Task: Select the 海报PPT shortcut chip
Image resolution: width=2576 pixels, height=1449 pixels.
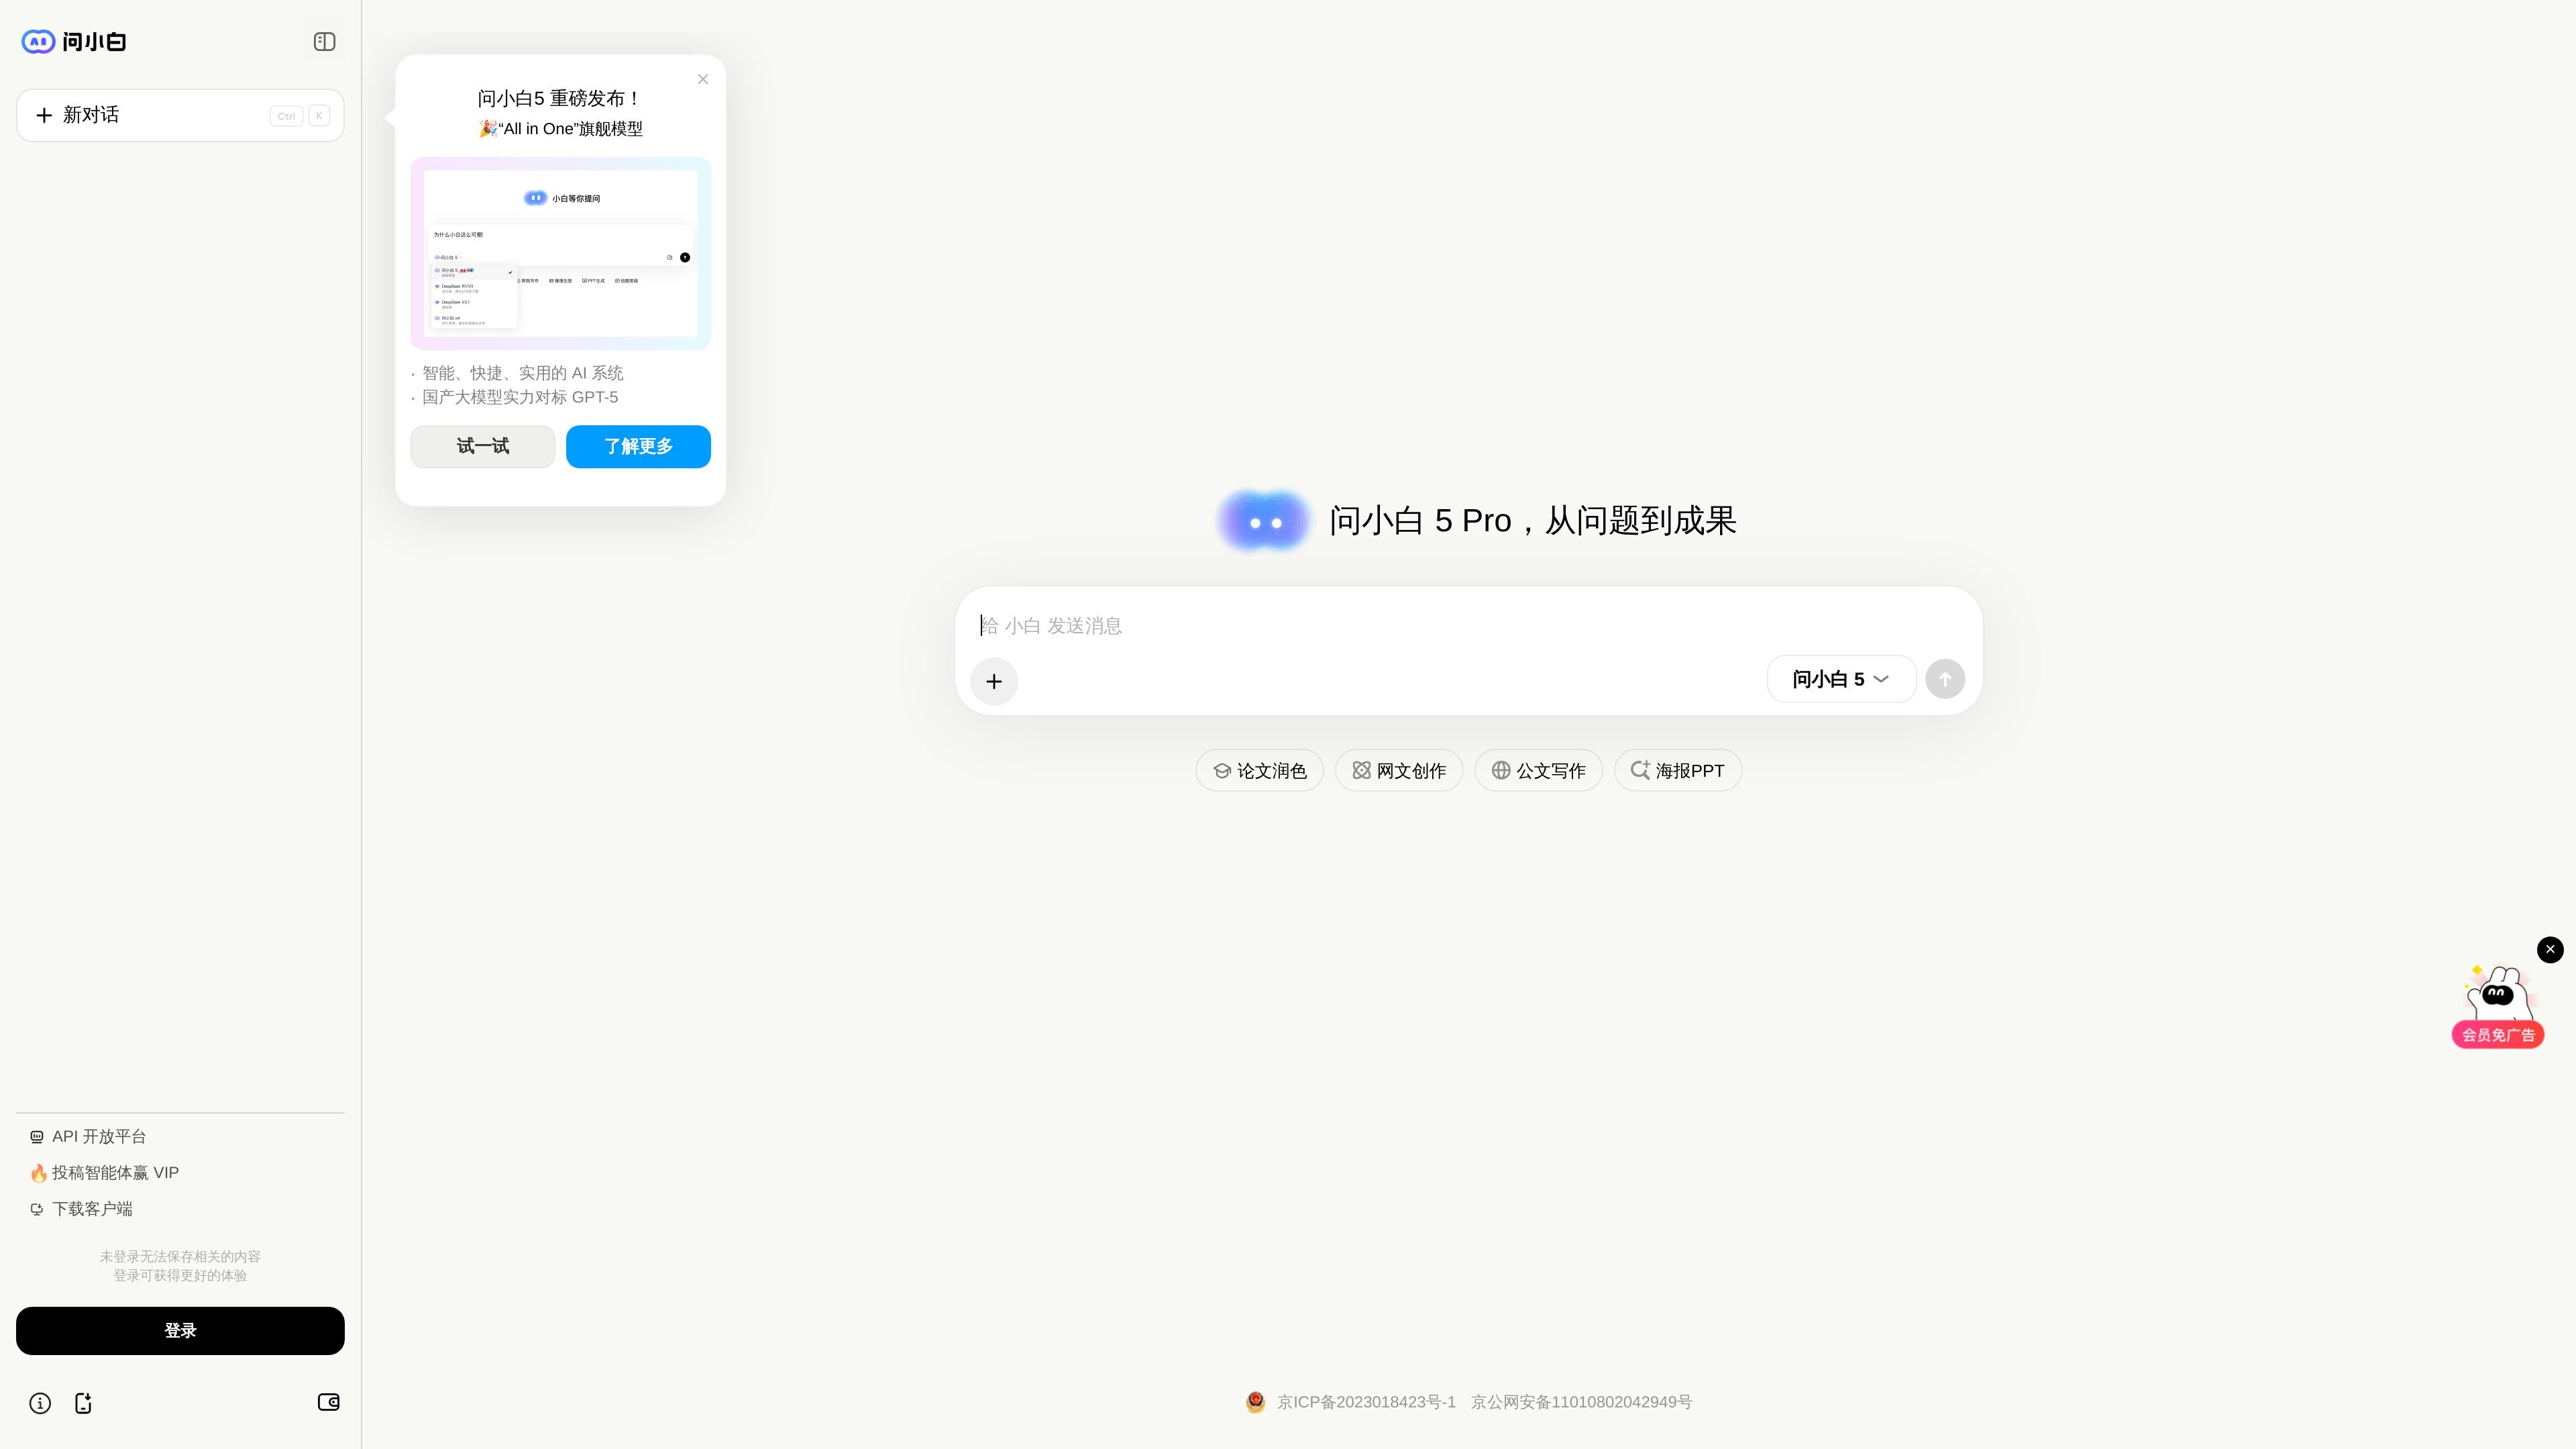Action: (x=1678, y=770)
